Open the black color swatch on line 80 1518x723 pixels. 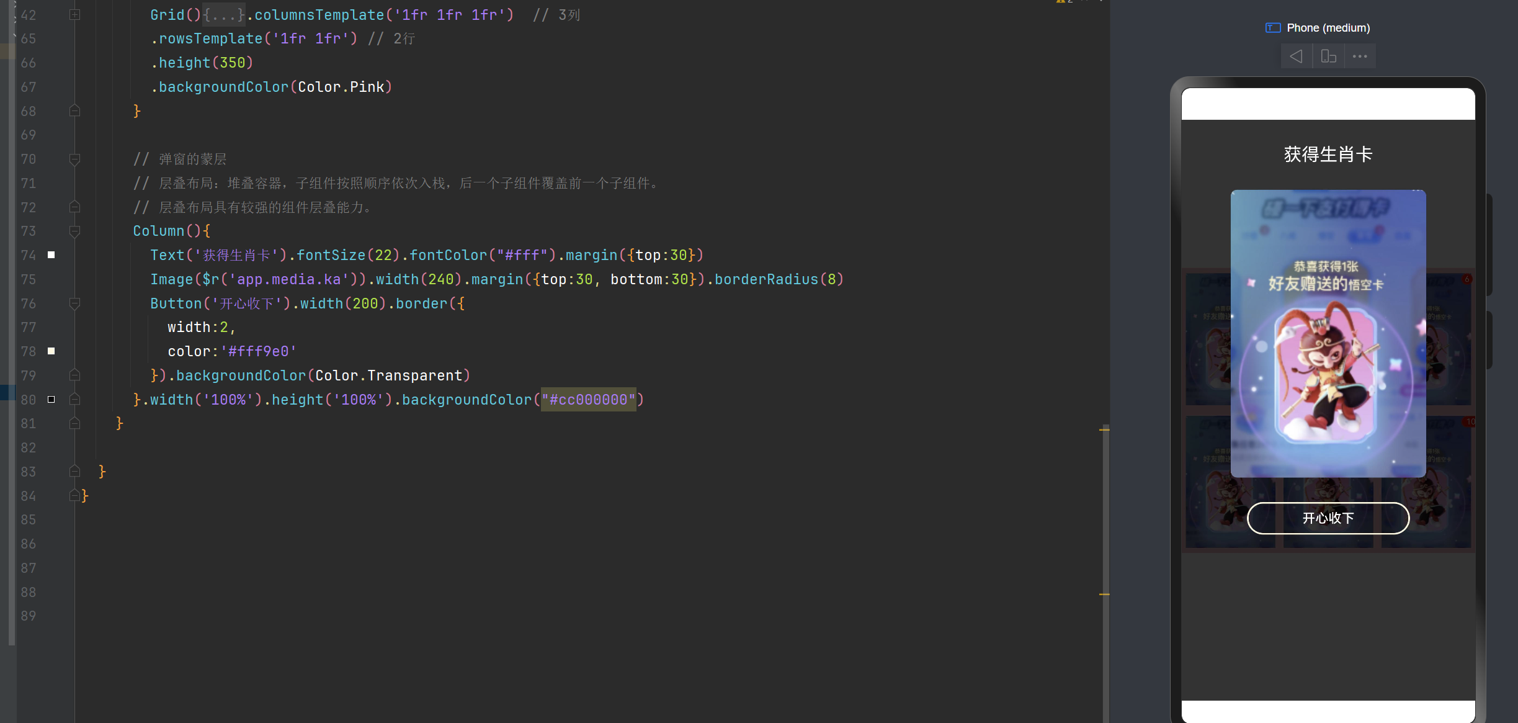[x=51, y=400]
